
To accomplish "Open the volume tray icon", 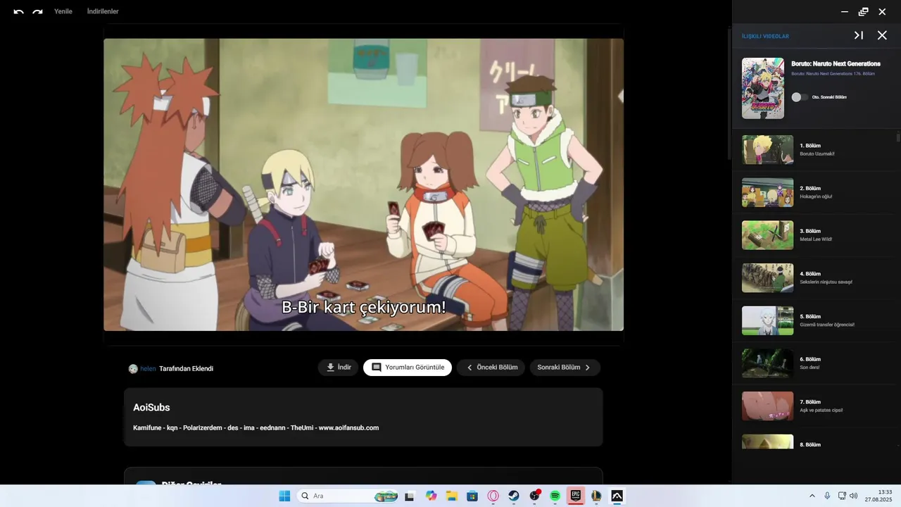I will pyautogui.click(x=854, y=496).
